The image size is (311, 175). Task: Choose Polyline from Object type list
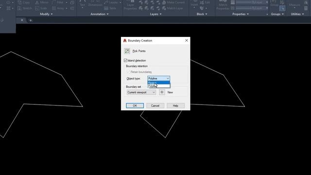point(158,86)
